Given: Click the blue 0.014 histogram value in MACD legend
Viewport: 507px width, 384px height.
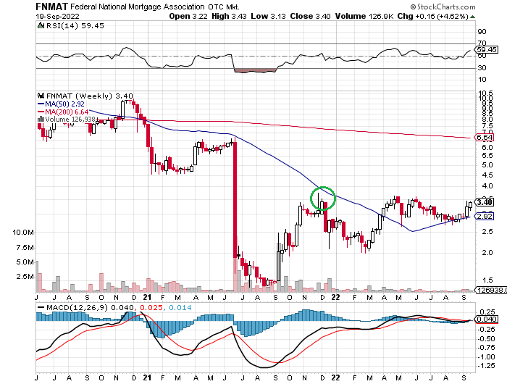Looking at the screenshot, I should pos(180,307).
